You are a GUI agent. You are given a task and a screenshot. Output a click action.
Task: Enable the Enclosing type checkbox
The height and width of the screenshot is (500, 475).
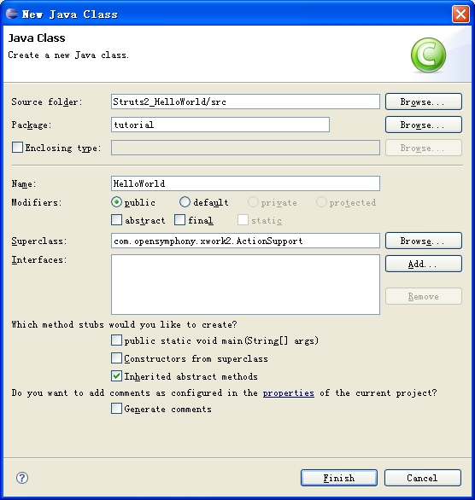click(x=17, y=148)
